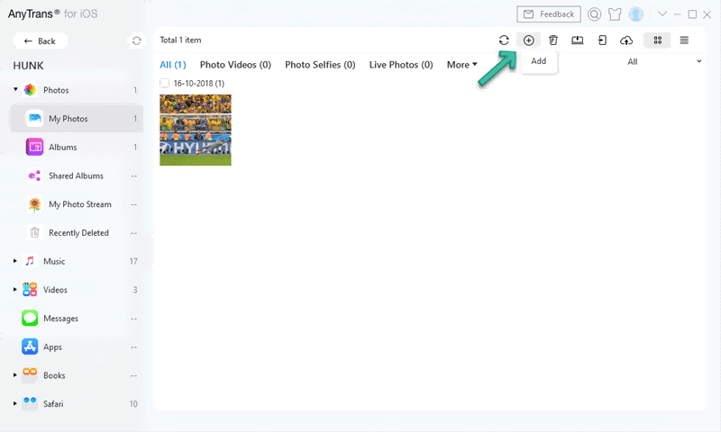Click the Add (plus) toolbar icon
721x432 pixels.
[529, 40]
